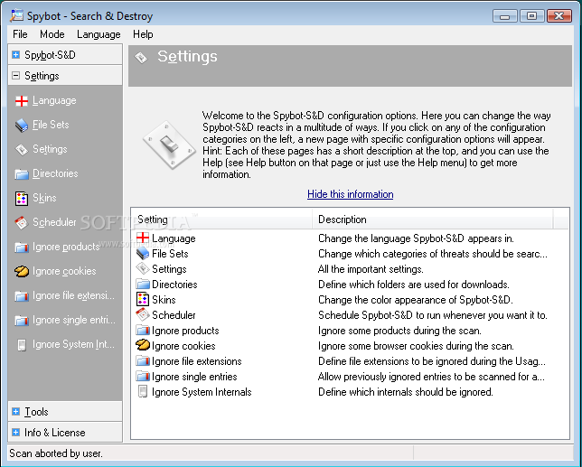Expand the Spybot-S&D section
582x467 pixels.
(x=15, y=55)
